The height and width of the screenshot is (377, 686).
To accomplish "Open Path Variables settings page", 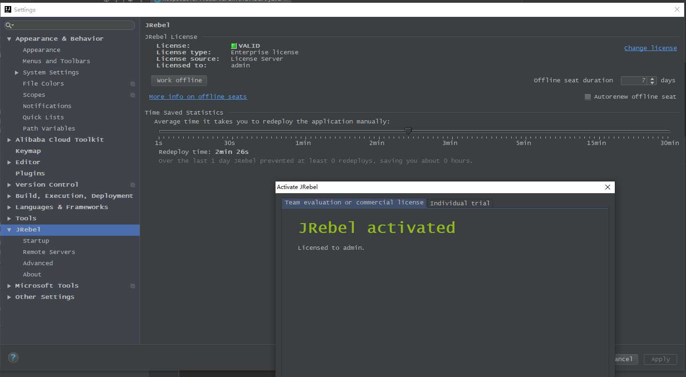I will pyautogui.click(x=49, y=129).
